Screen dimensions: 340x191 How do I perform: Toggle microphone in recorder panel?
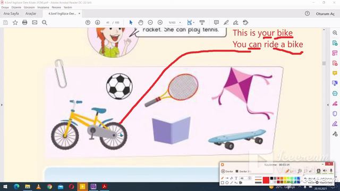pyautogui.click(x=331, y=171)
